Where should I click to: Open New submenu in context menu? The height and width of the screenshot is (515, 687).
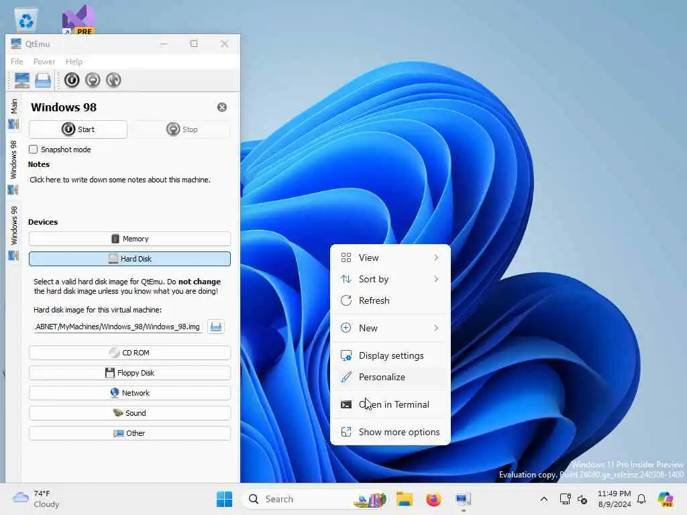click(x=390, y=329)
